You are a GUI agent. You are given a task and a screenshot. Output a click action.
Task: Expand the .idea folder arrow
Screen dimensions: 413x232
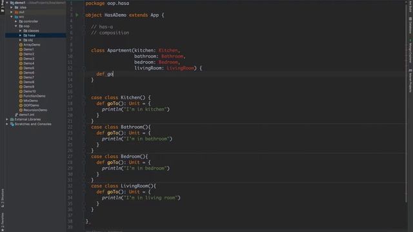click(12, 7)
